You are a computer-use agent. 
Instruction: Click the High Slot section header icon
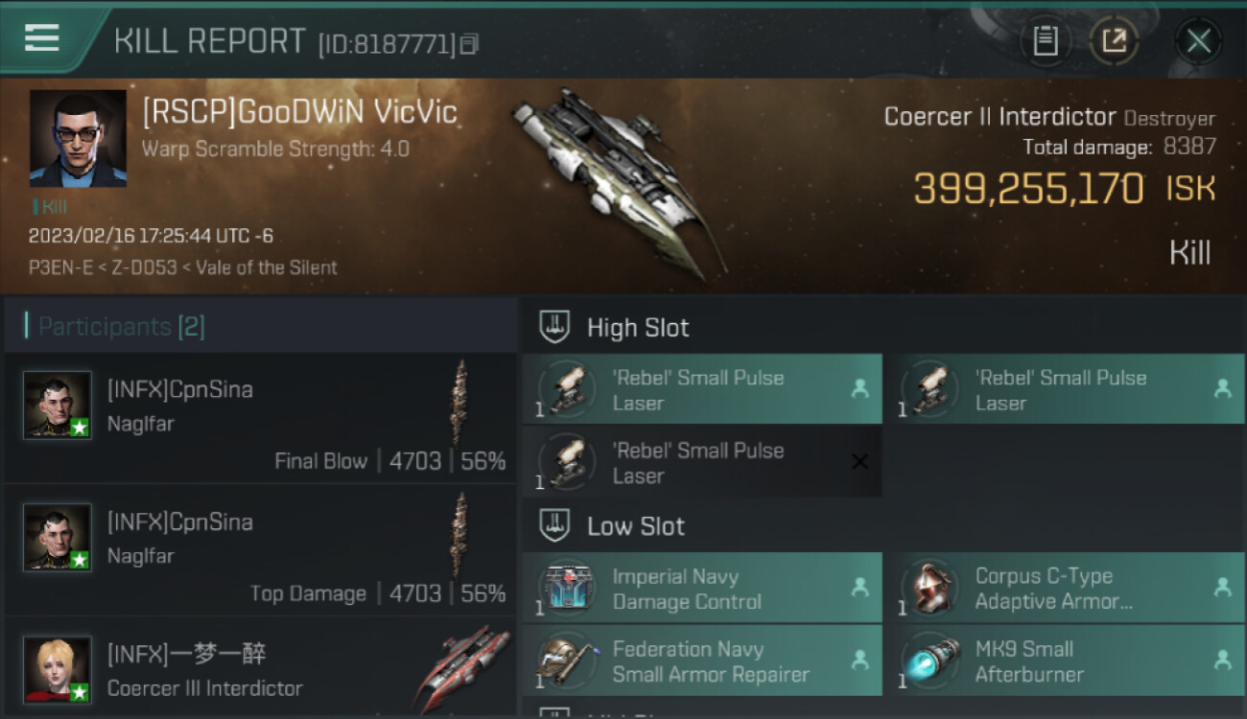coord(554,327)
